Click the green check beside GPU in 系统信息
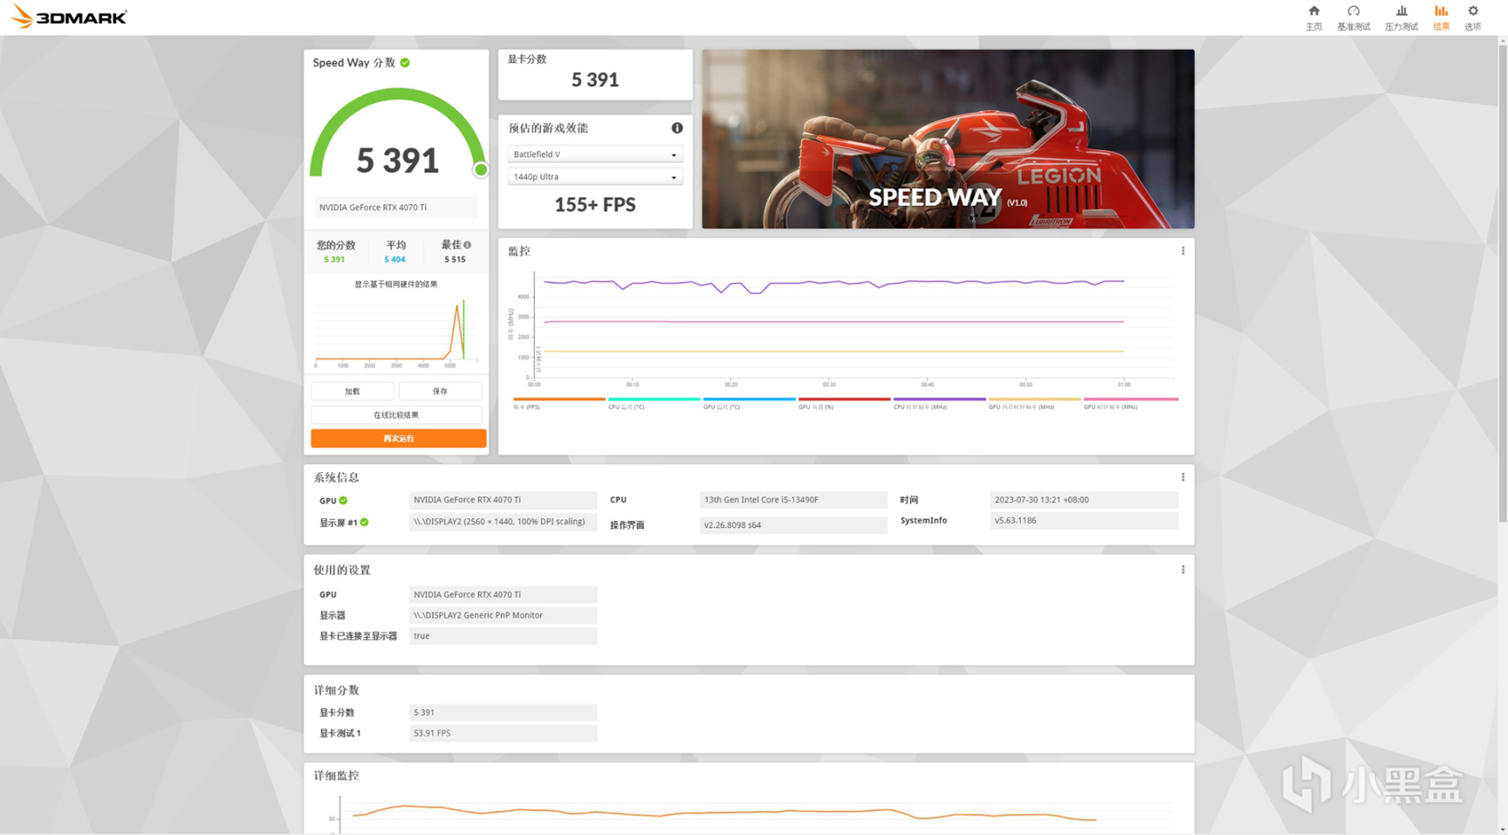This screenshot has width=1508, height=835. [x=344, y=501]
